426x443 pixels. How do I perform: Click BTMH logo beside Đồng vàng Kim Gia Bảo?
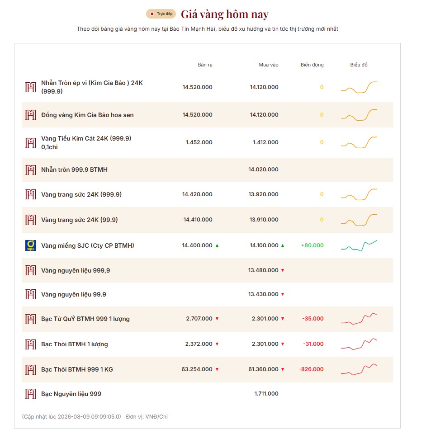point(31,115)
